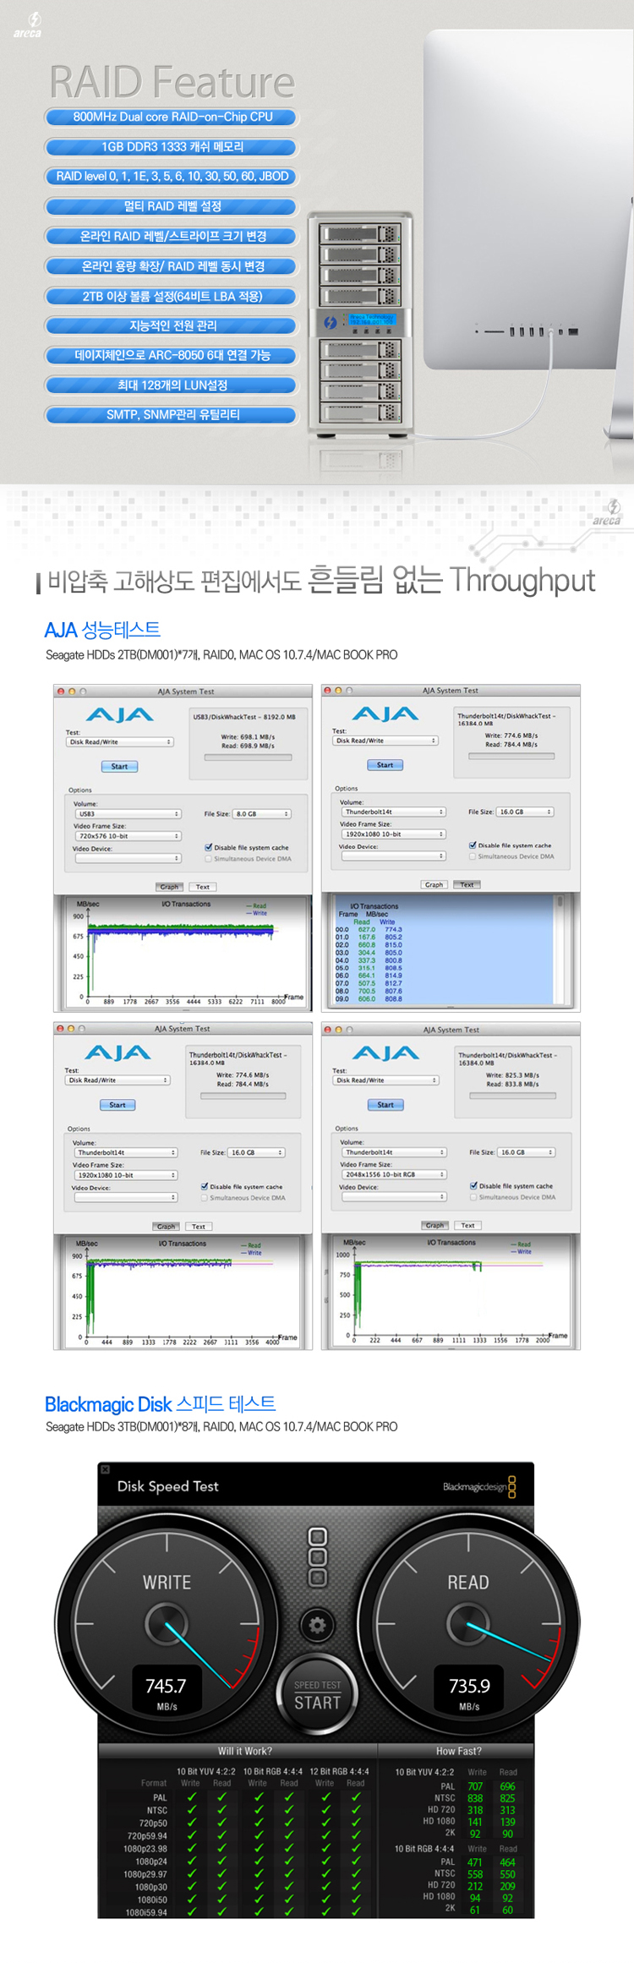Screen dimensions: 634x1963
Task: Click the READ speed gauge dial
Action: pyautogui.click(x=468, y=1626)
